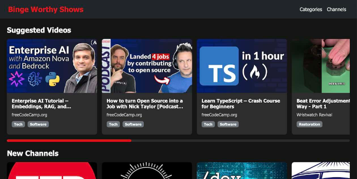Open the watch repair video thumbnail
This screenshot has width=357, height=179.
tap(324, 66)
